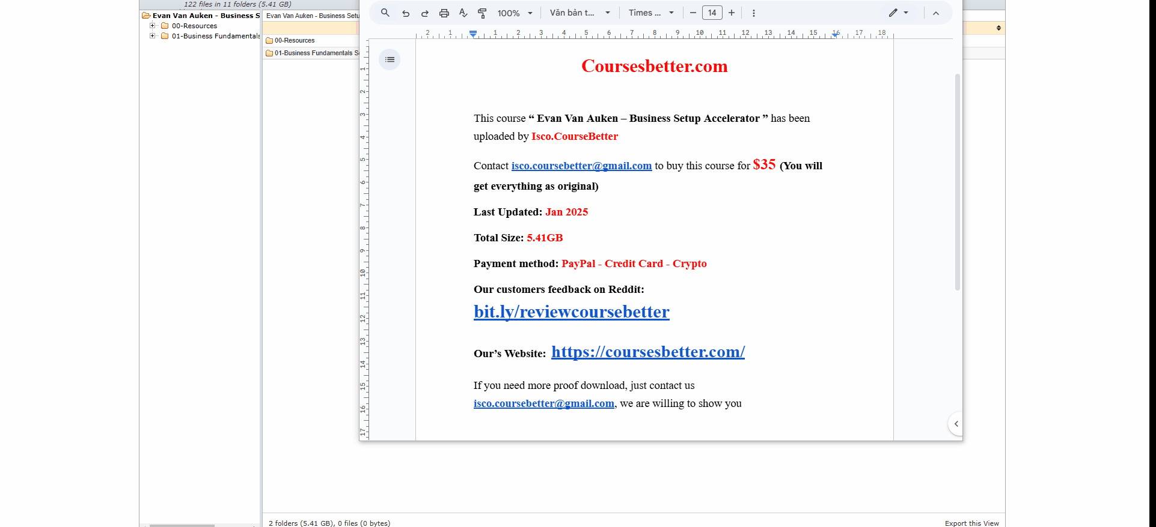Screen dimensions: 1156x527
Task: Click the Export this View link
Action: point(971,523)
